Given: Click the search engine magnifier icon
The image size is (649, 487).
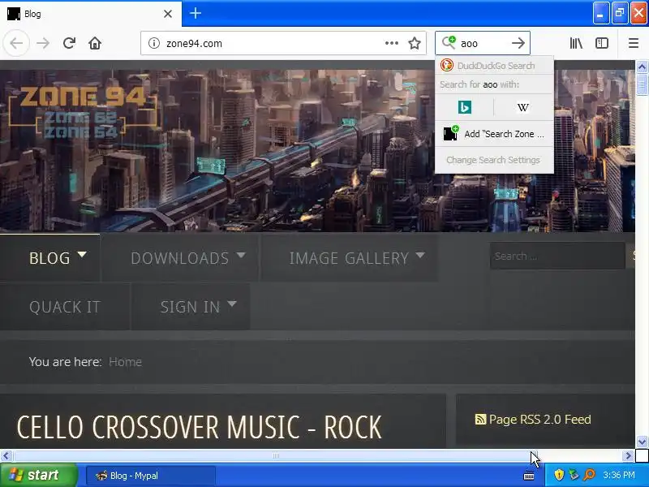Looking at the screenshot, I should tap(449, 43).
